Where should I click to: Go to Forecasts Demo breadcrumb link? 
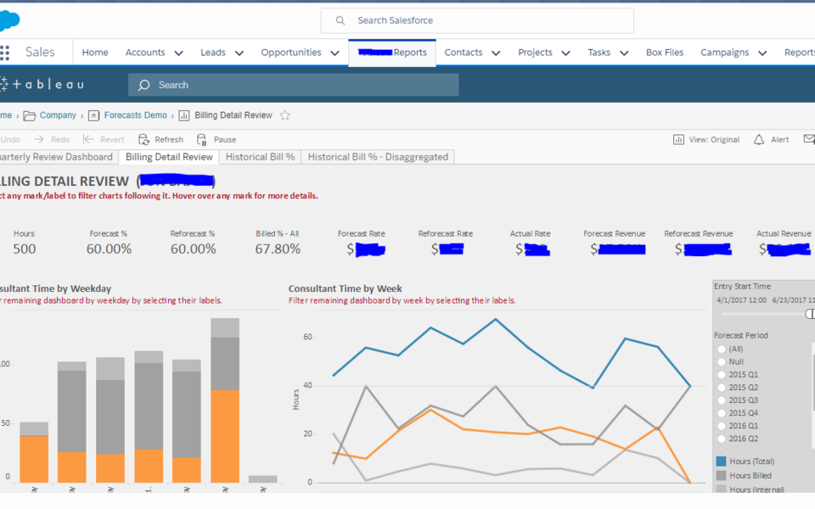[136, 115]
